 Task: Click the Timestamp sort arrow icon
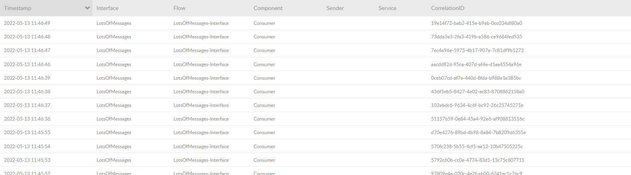[87, 8]
